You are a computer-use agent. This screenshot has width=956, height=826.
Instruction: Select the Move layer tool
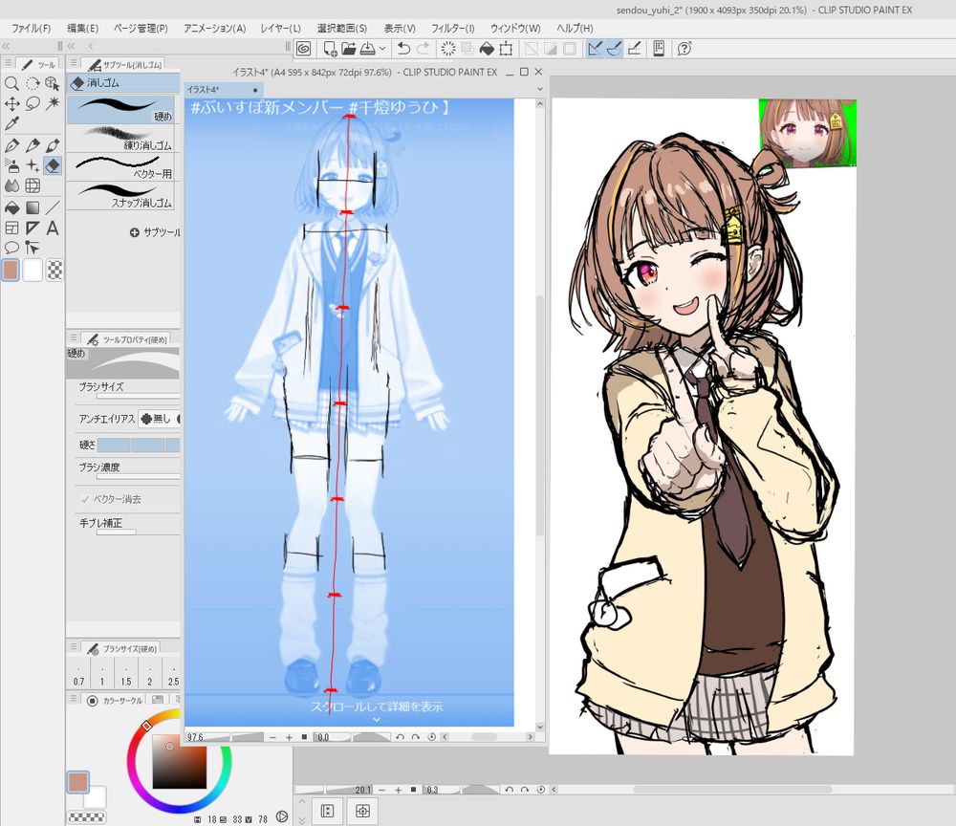[11, 103]
